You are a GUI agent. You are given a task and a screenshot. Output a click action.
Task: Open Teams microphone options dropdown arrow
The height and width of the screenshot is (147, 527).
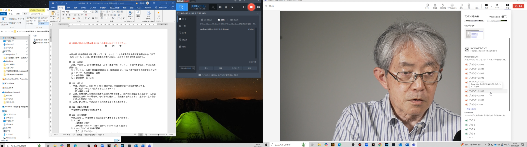pos(502,6)
